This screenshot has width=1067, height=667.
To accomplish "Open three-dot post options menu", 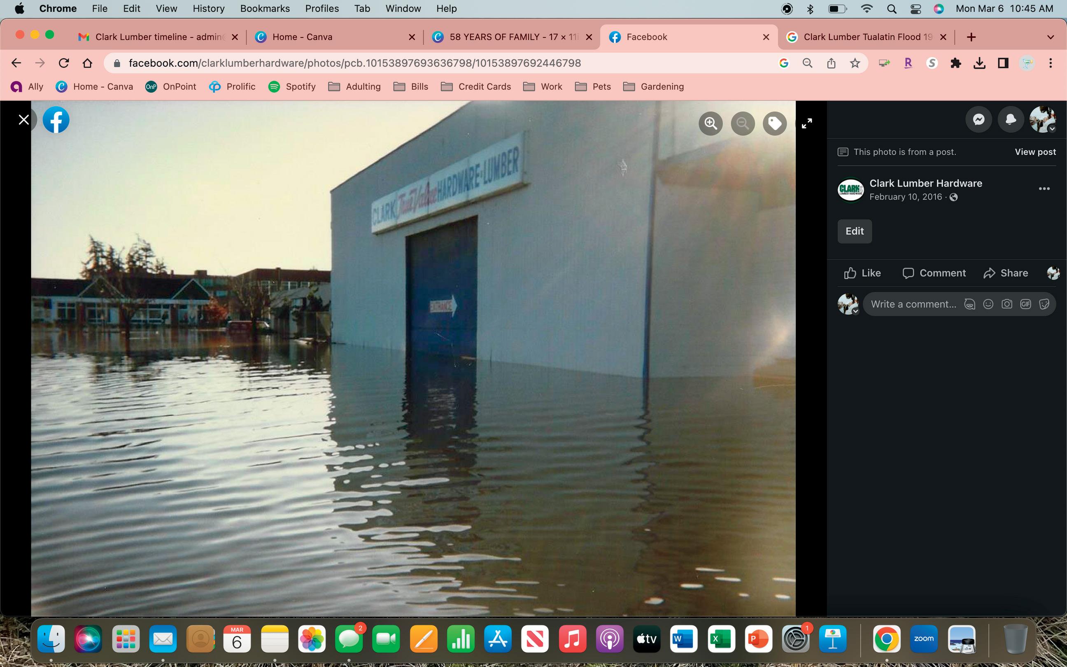I will coord(1044,189).
